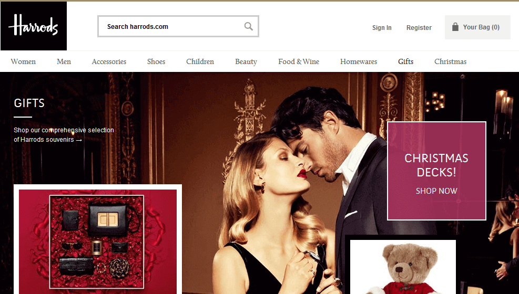Browse the Food & Wine section

point(299,61)
